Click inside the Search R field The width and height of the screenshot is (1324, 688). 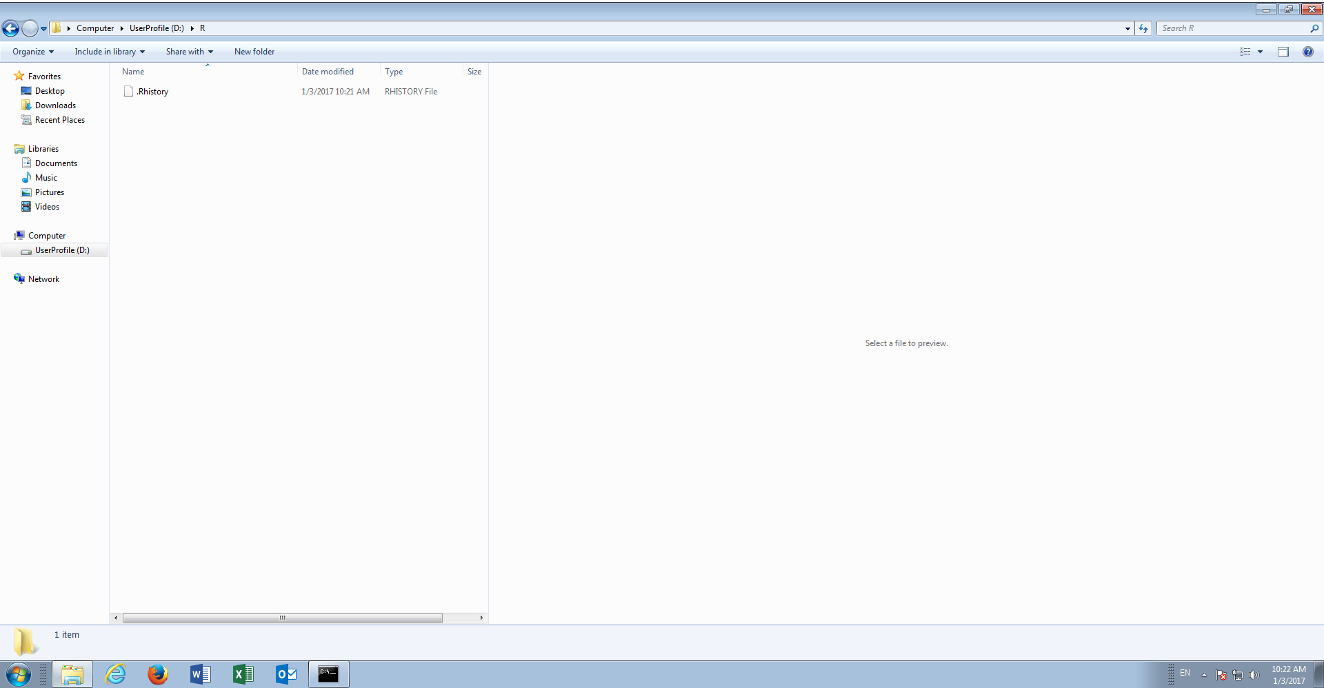pos(1233,28)
